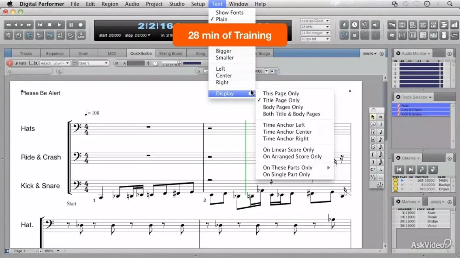This screenshot has width=460, height=258.
Task: Select the whole note tool
Action: [381, 117]
